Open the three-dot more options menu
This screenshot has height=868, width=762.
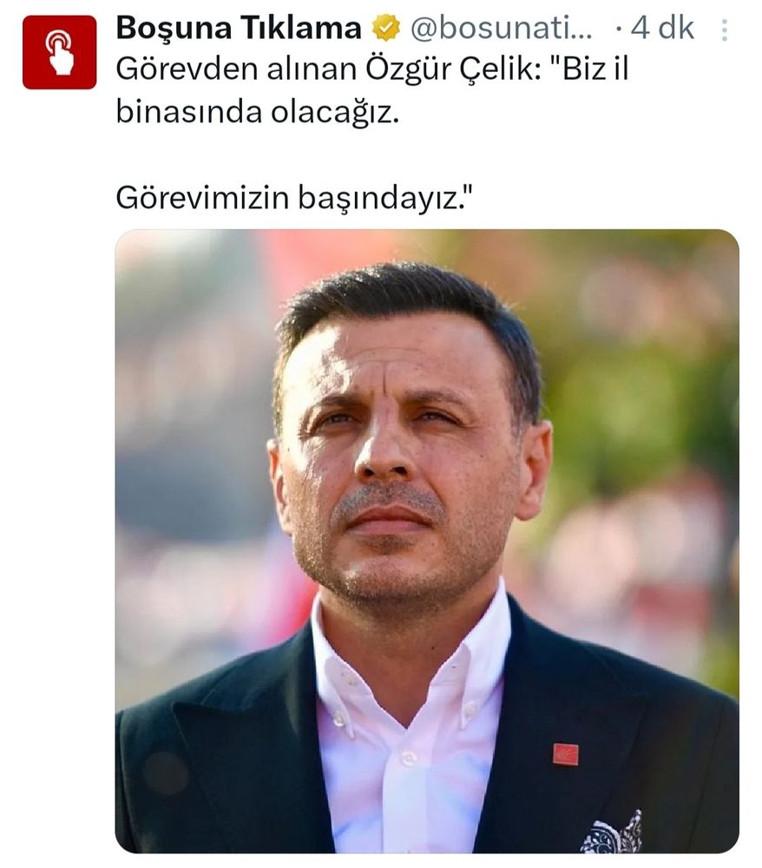tap(725, 30)
